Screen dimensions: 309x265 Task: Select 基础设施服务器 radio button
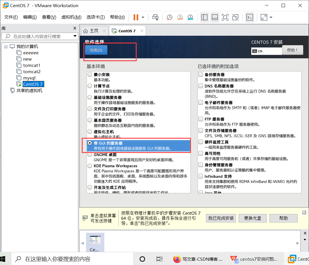pyautogui.click(x=90, y=97)
